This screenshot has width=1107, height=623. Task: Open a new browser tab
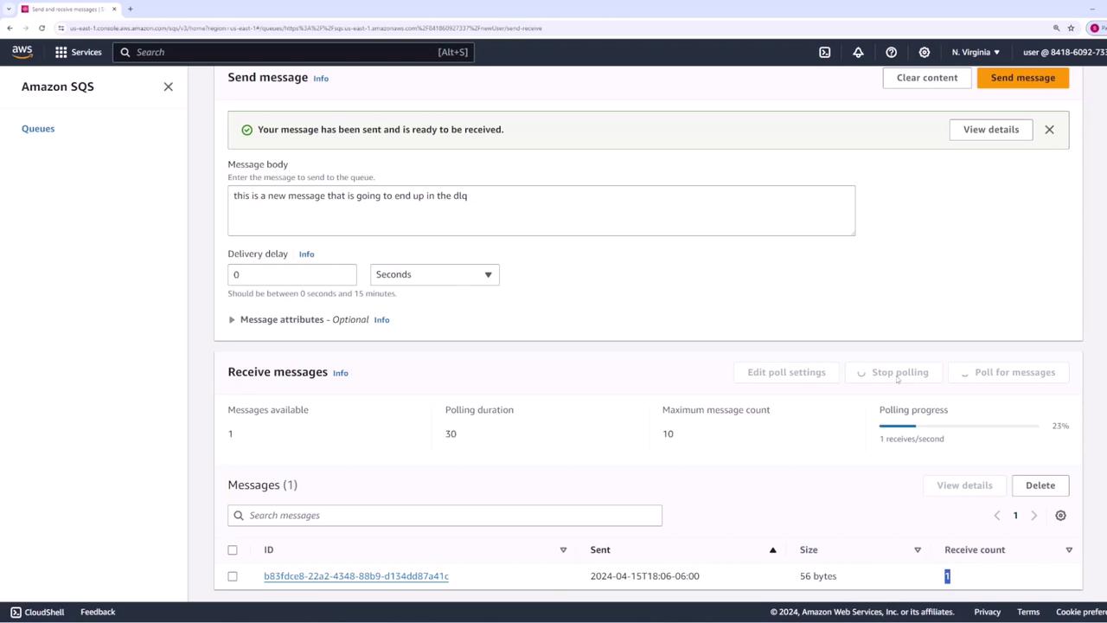point(130,9)
